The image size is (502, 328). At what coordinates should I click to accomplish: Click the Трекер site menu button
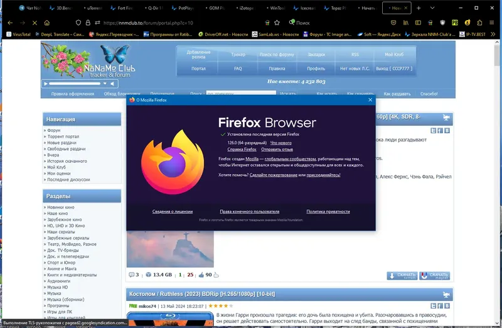(238, 55)
